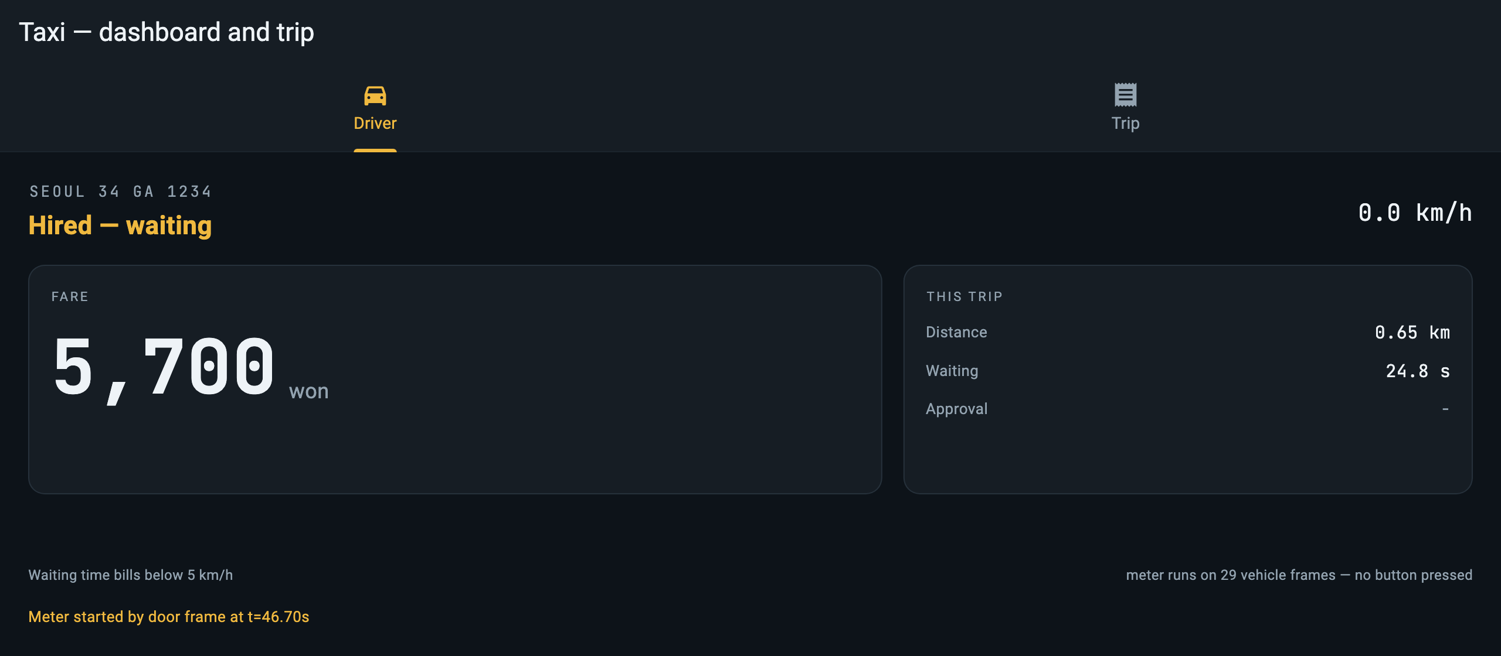Click the 0.0 km/h speed readout

point(1415,213)
